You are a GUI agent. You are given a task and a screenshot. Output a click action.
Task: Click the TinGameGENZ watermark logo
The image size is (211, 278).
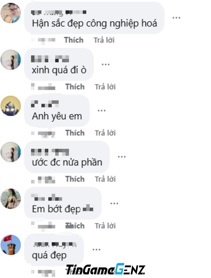105,269
